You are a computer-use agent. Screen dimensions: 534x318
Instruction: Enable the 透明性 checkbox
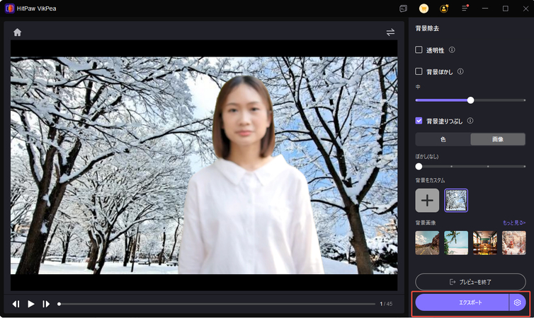pos(419,49)
